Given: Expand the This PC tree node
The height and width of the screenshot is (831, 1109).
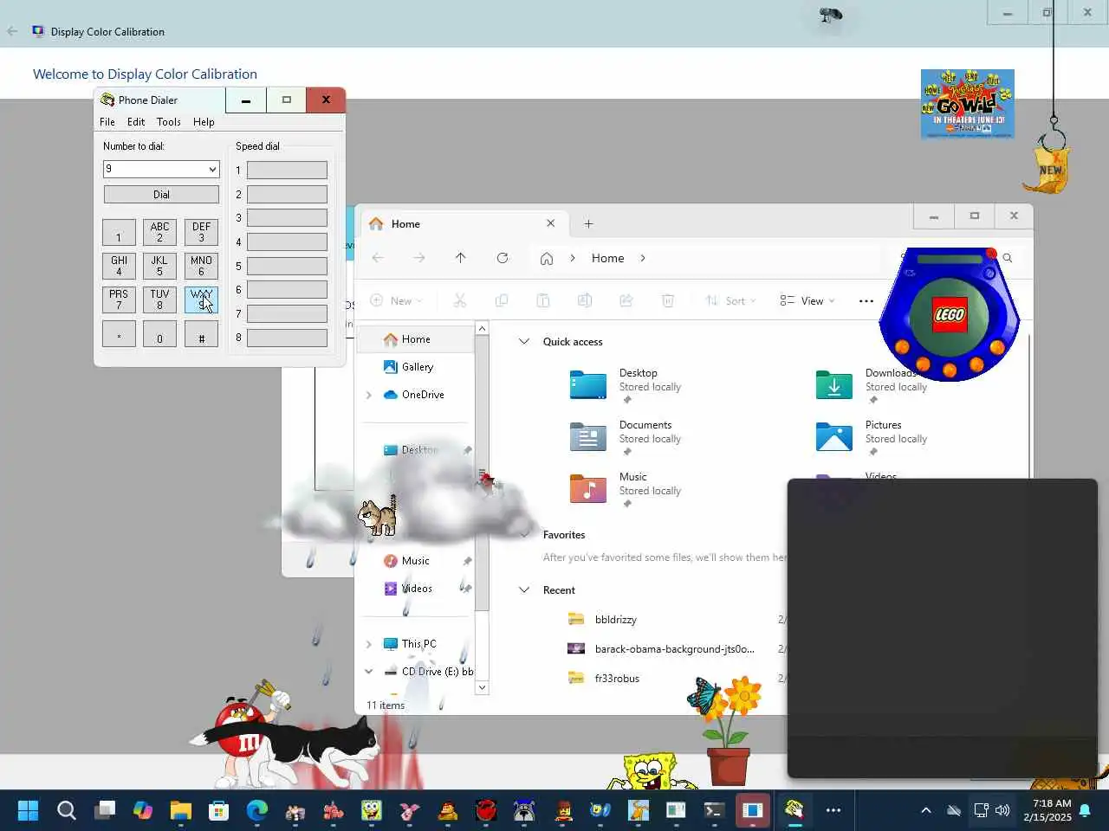Looking at the screenshot, I should [x=368, y=644].
